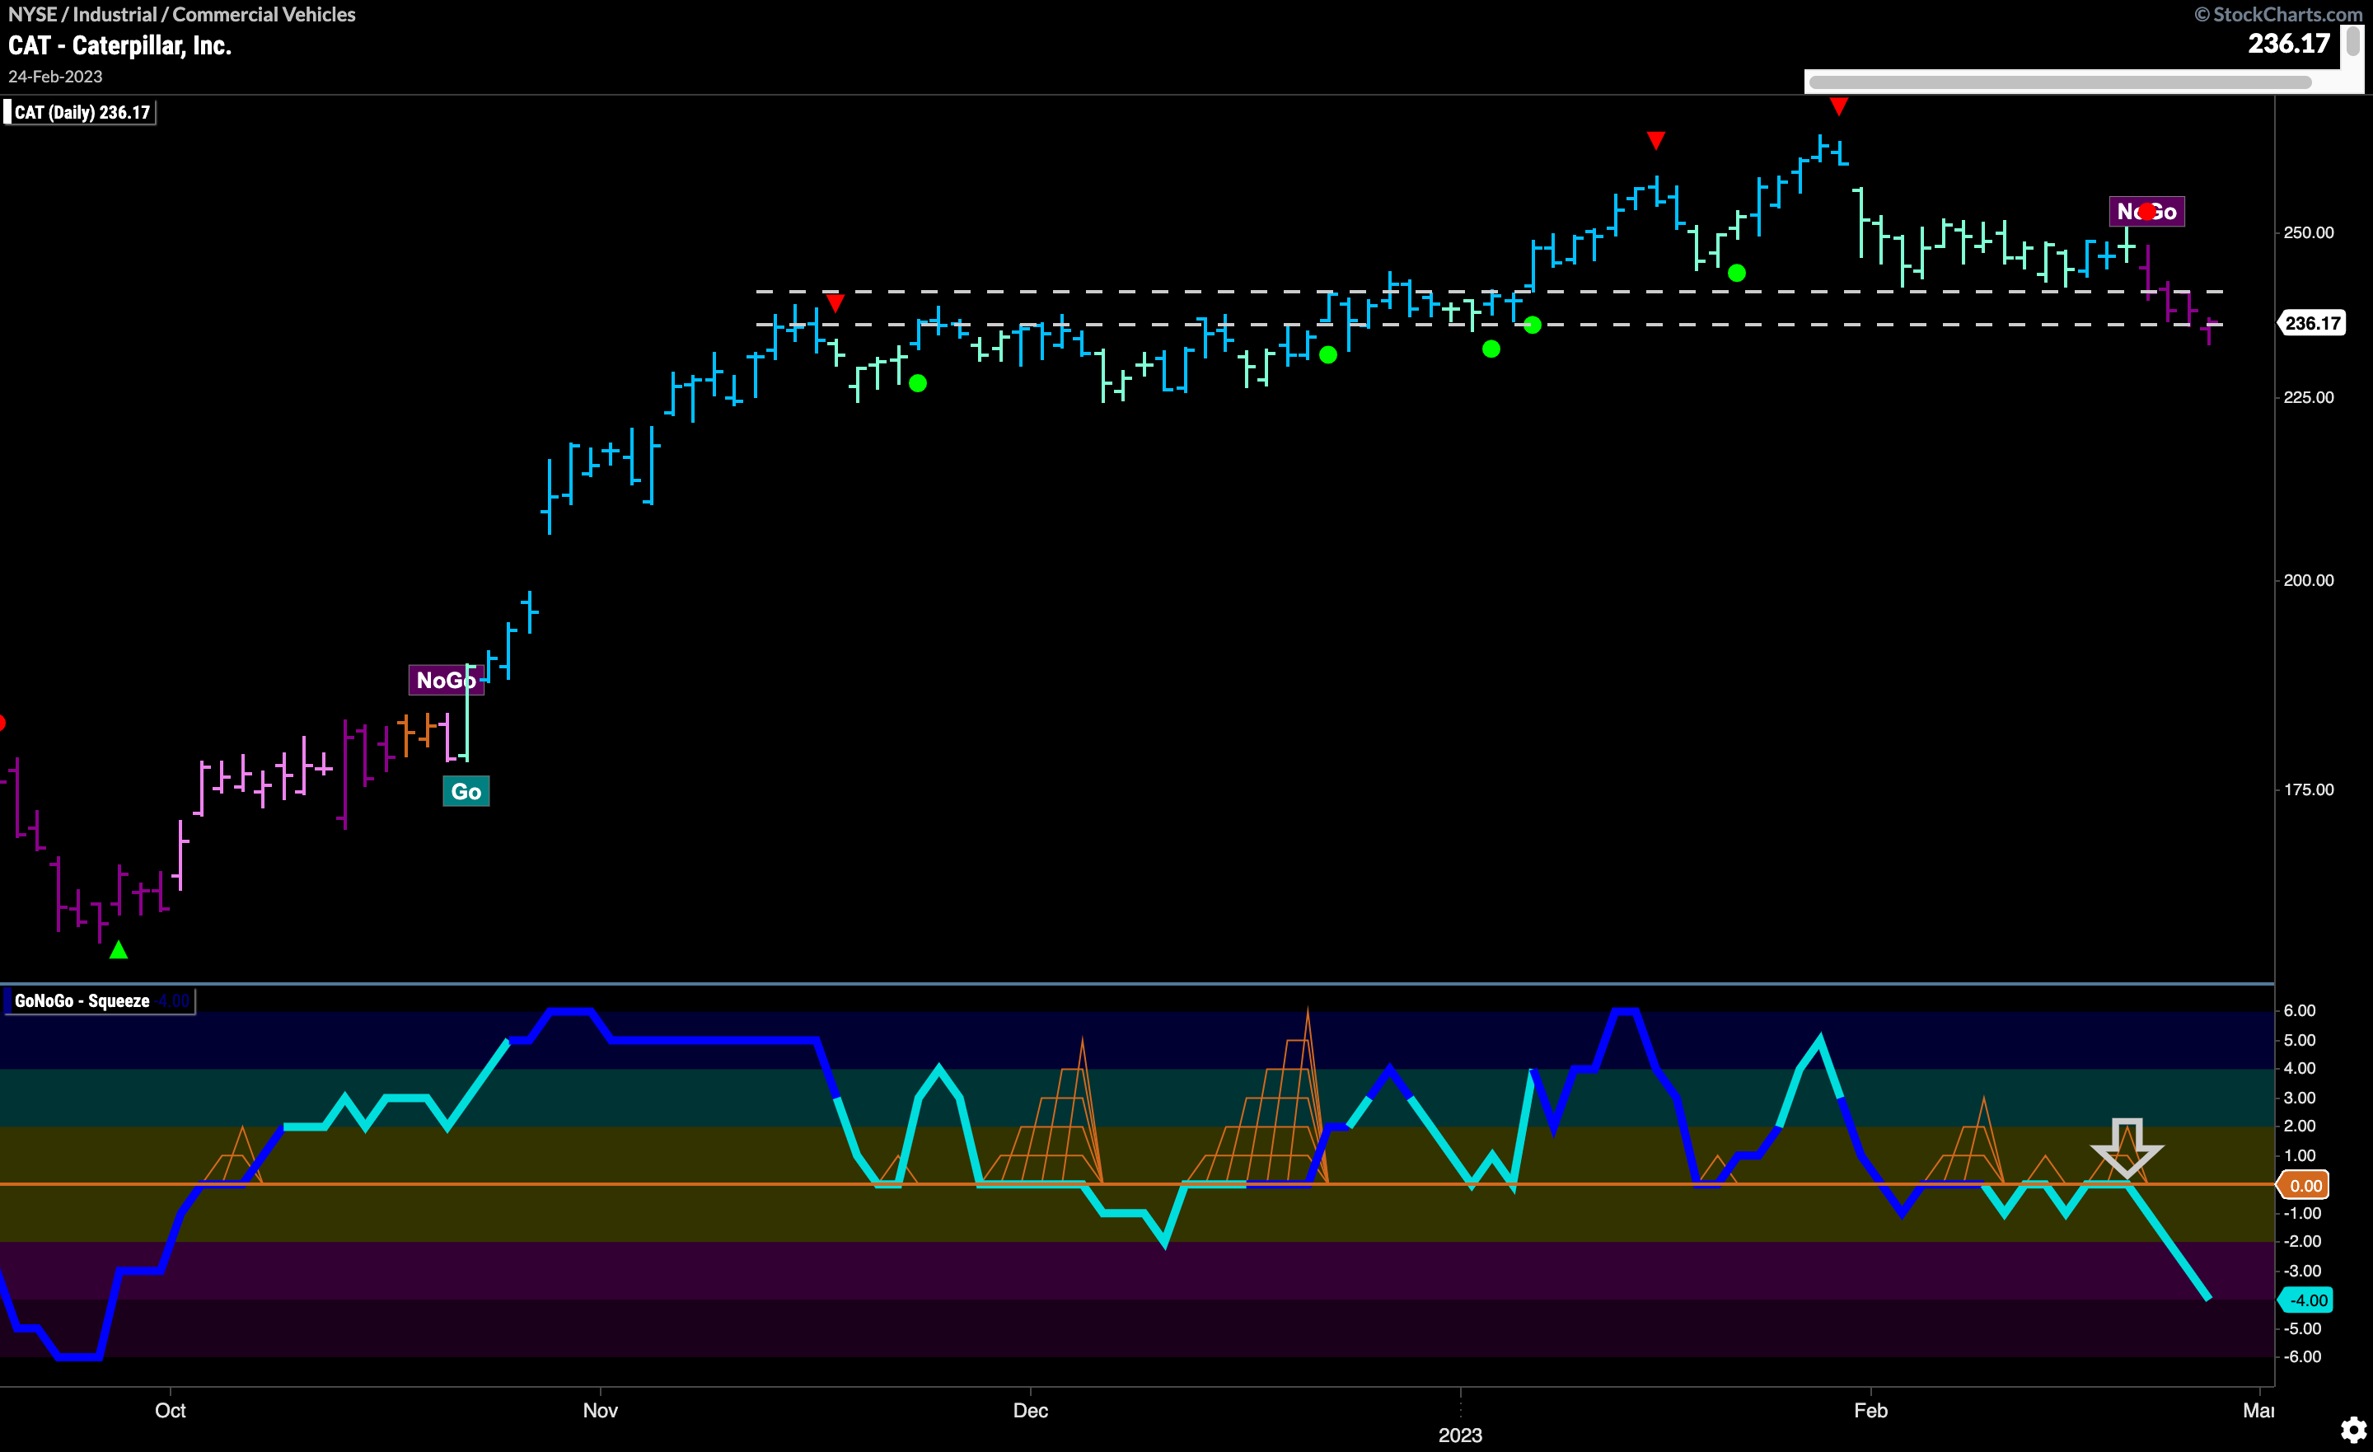Click the 175.00 price axis label
The height and width of the screenshot is (1452, 2373).
coord(2309,790)
